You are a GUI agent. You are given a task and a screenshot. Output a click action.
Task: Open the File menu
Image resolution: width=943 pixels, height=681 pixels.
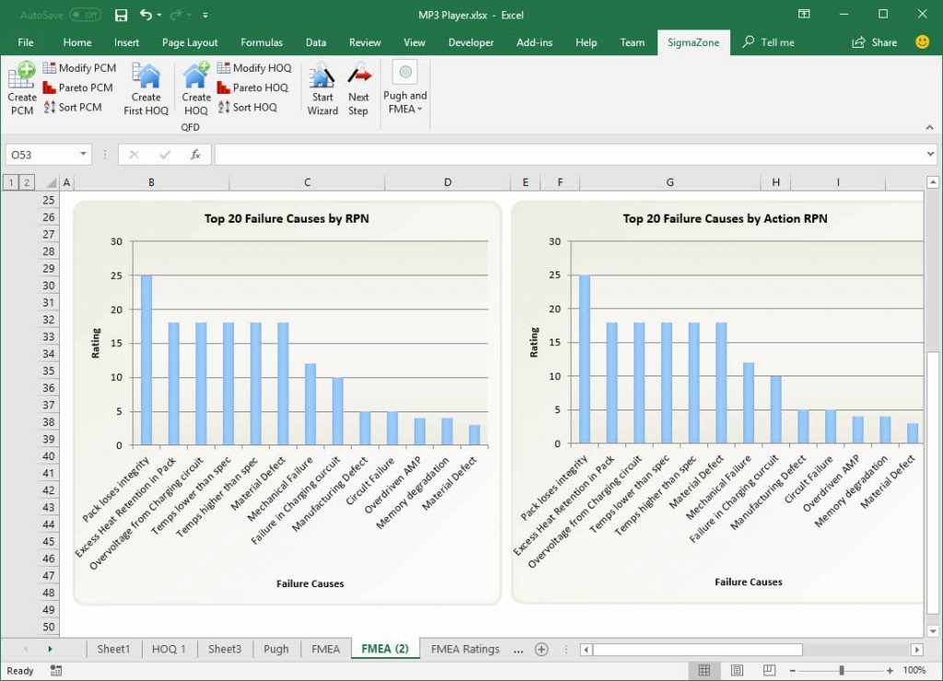tap(26, 42)
